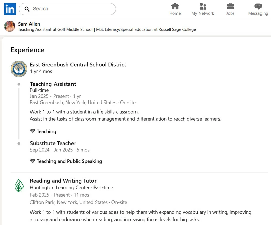Go to the Home tab label
The image size is (271, 225).
click(175, 13)
